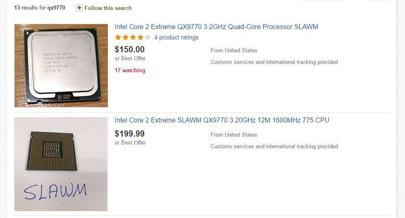Open the first QX9770 processor thumbnail photo
The image size is (405, 218).
pyautogui.click(x=61, y=66)
